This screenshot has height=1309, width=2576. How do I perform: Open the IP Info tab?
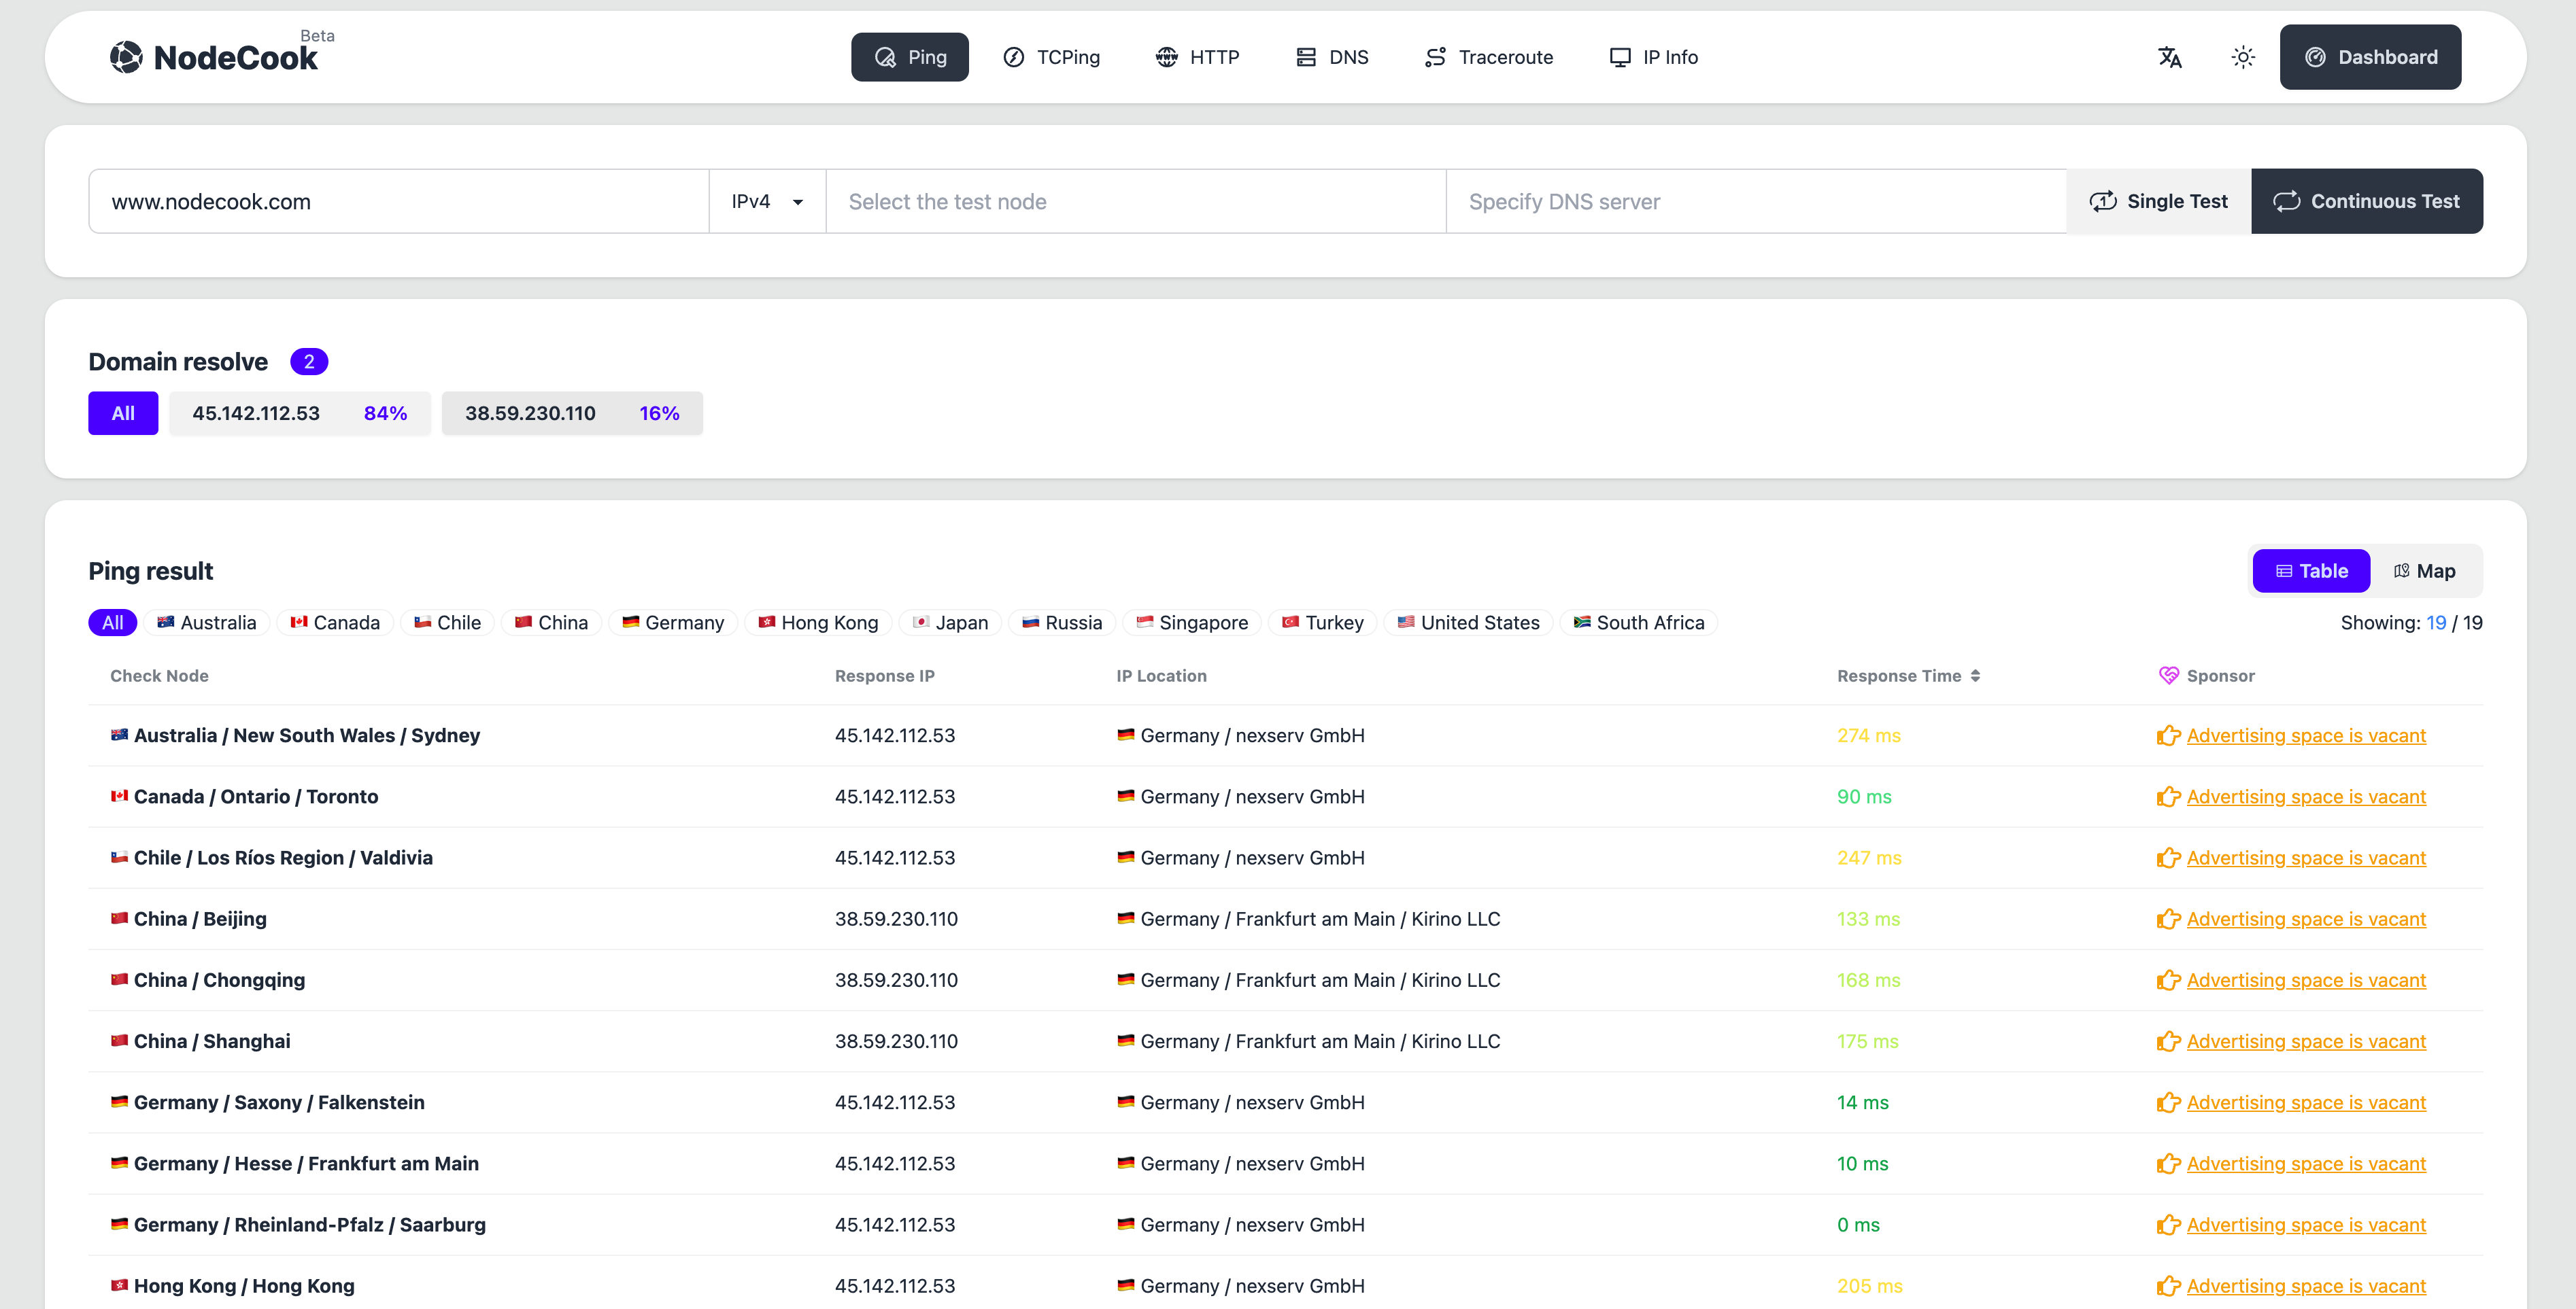coord(1653,57)
